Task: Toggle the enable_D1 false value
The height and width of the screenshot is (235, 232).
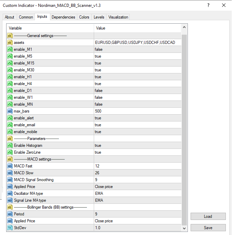Action: click(x=138, y=91)
